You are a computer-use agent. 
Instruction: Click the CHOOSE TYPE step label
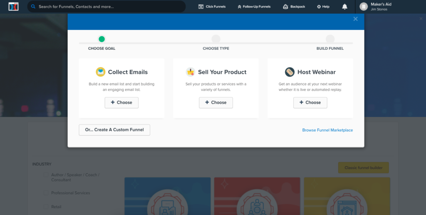pyautogui.click(x=216, y=49)
